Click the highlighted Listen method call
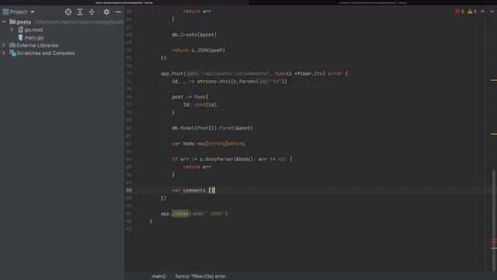The width and height of the screenshot is (497, 280). click(180, 214)
